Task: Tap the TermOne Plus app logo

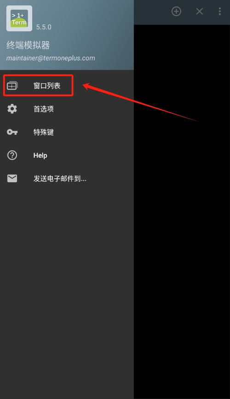Action: point(19,18)
